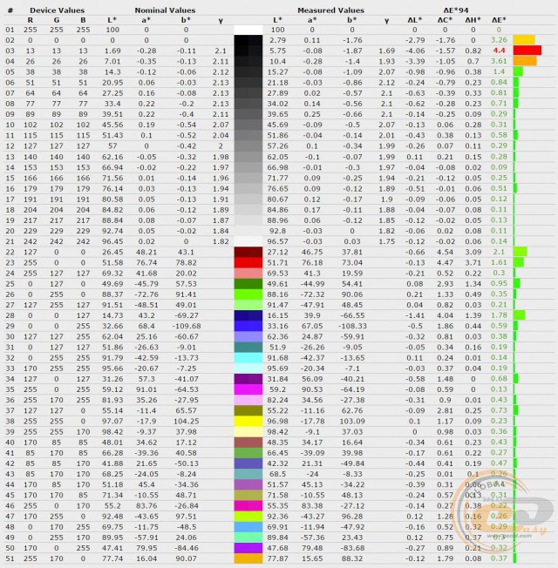This screenshot has height=568, width=558.
Task: Click the orange swatch in row 51
Action: 248,558
